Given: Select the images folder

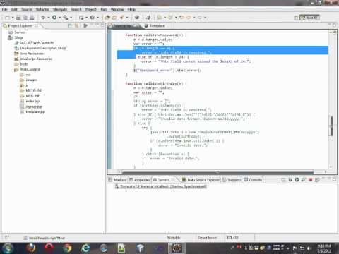Looking at the screenshot, I should point(31,80).
